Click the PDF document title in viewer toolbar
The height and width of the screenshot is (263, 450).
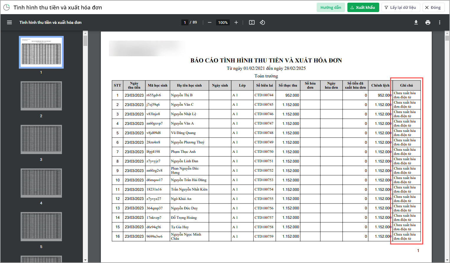[x=50, y=22]
